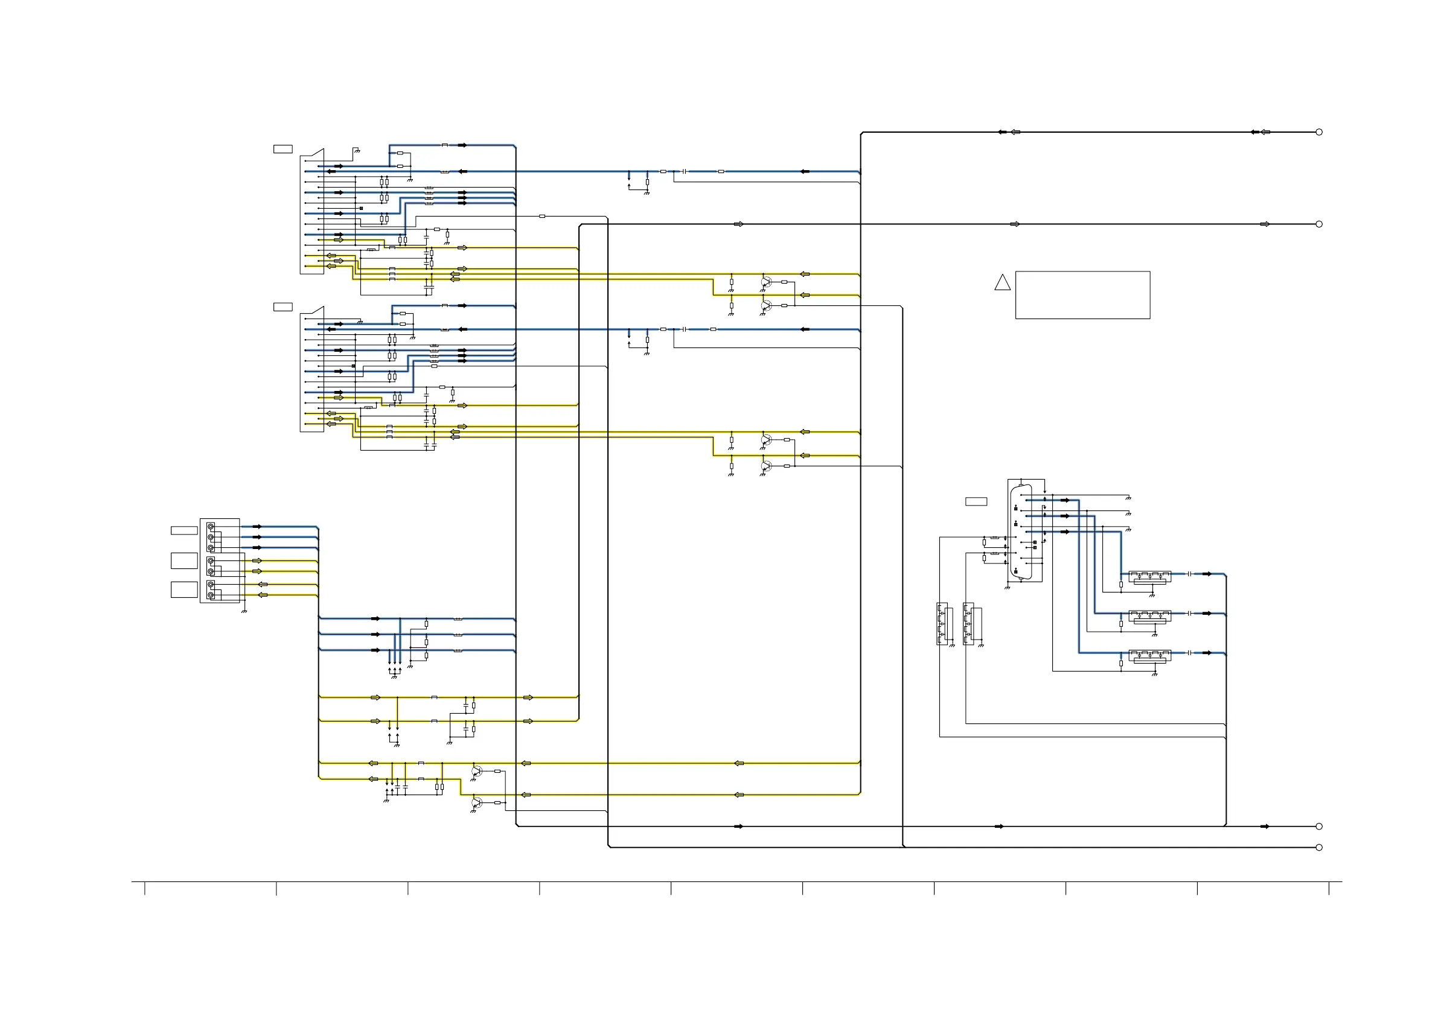The width and height of the screenshot is (1438, 1016).
Task: Select the middle label box left of the RCA jacks
Action: 184,560
